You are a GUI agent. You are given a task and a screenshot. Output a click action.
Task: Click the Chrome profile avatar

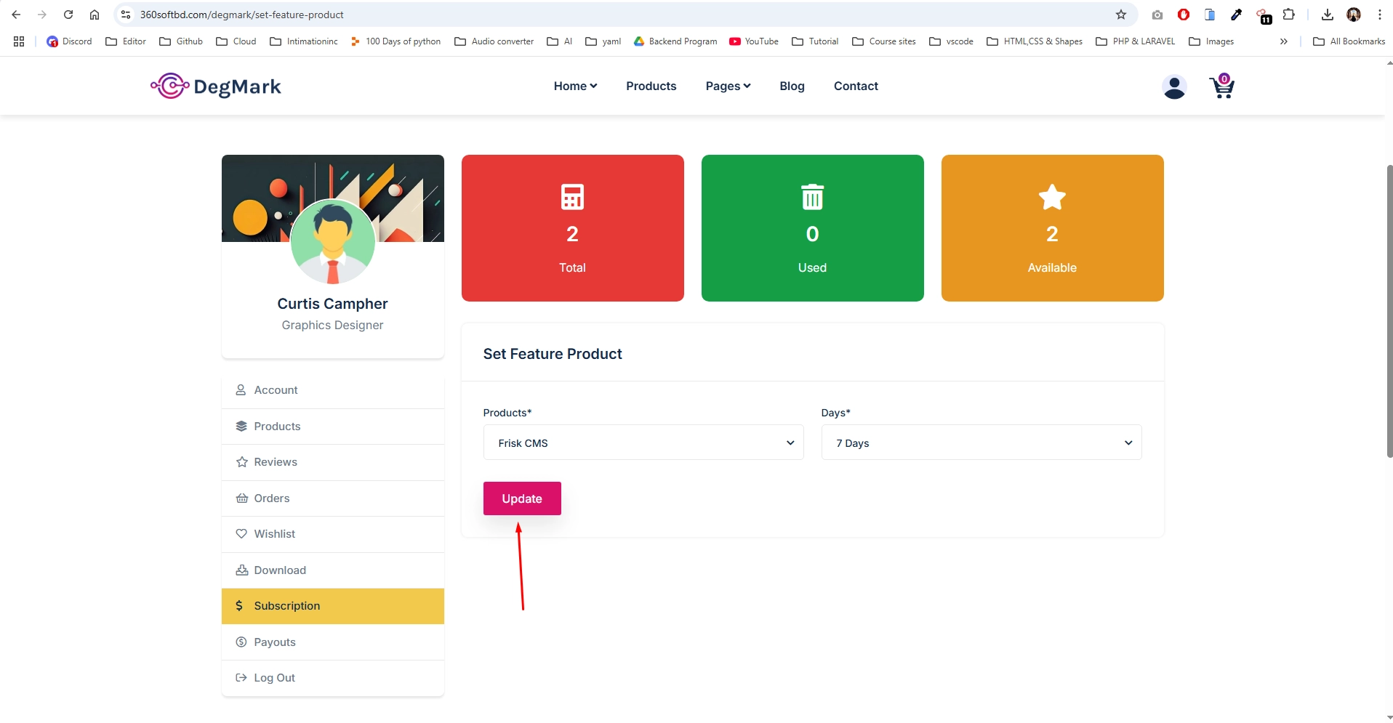click(x=1354, y=15)
